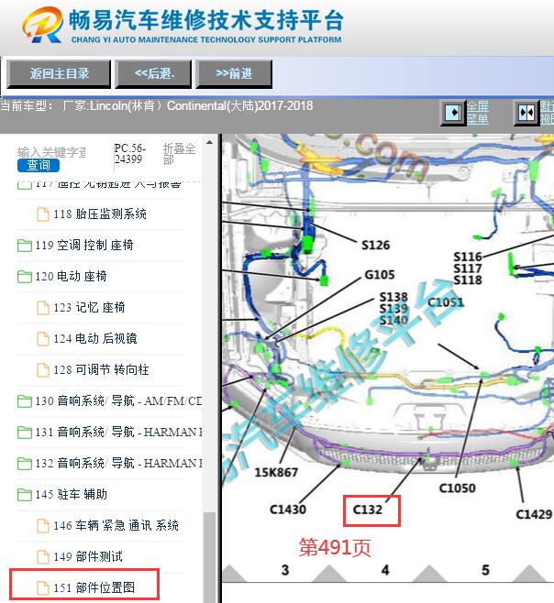Open 128 可调节转向柱 entry

coord(101,369)
